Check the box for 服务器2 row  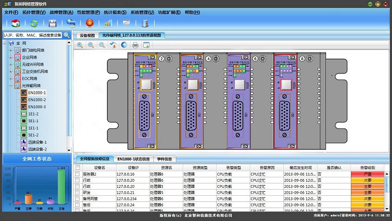pos(77,174)
